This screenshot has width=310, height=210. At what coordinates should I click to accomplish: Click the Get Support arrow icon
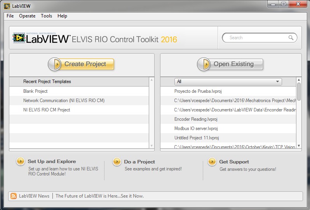pyautogui.click(x=212, y=161)
